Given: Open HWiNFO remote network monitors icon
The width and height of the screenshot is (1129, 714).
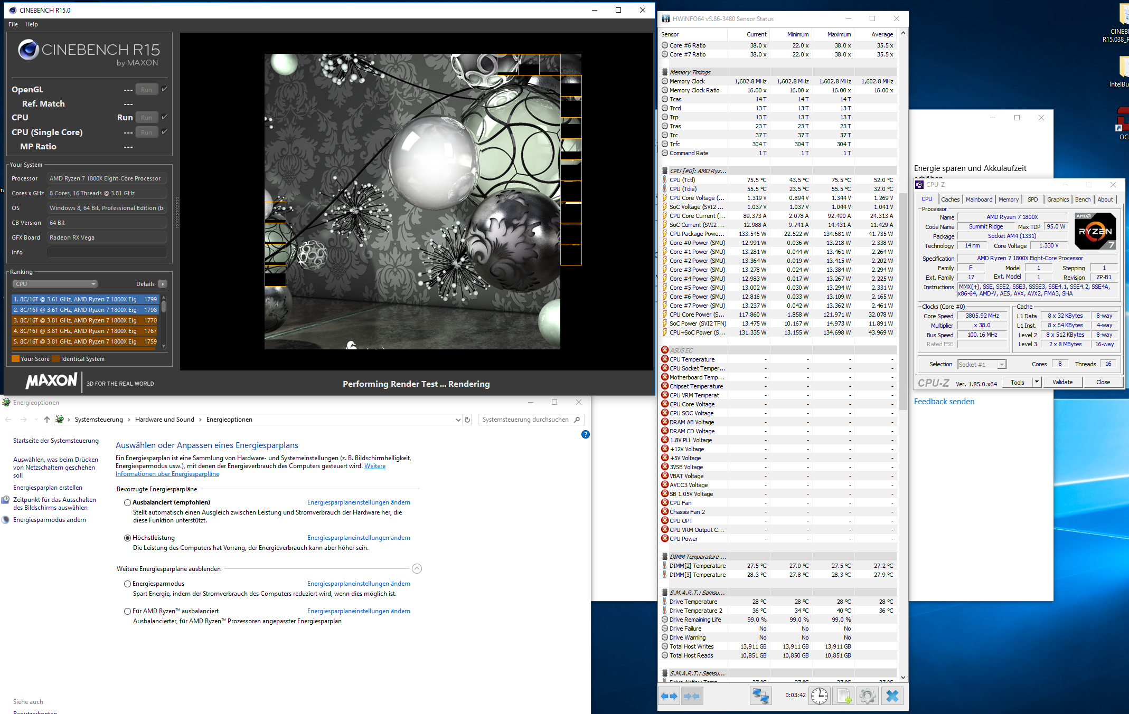Looking at the screenshot, I should 760,696.
